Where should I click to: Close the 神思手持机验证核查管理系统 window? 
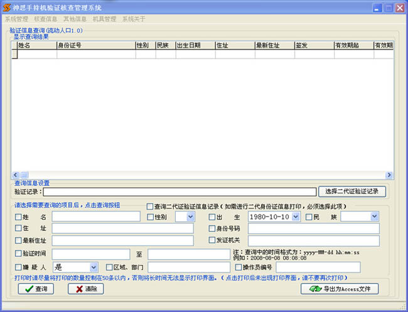[x=400, y=8]
